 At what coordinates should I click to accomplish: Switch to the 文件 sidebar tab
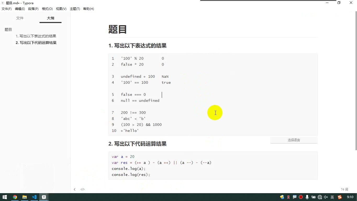click(x=20, y=18)
